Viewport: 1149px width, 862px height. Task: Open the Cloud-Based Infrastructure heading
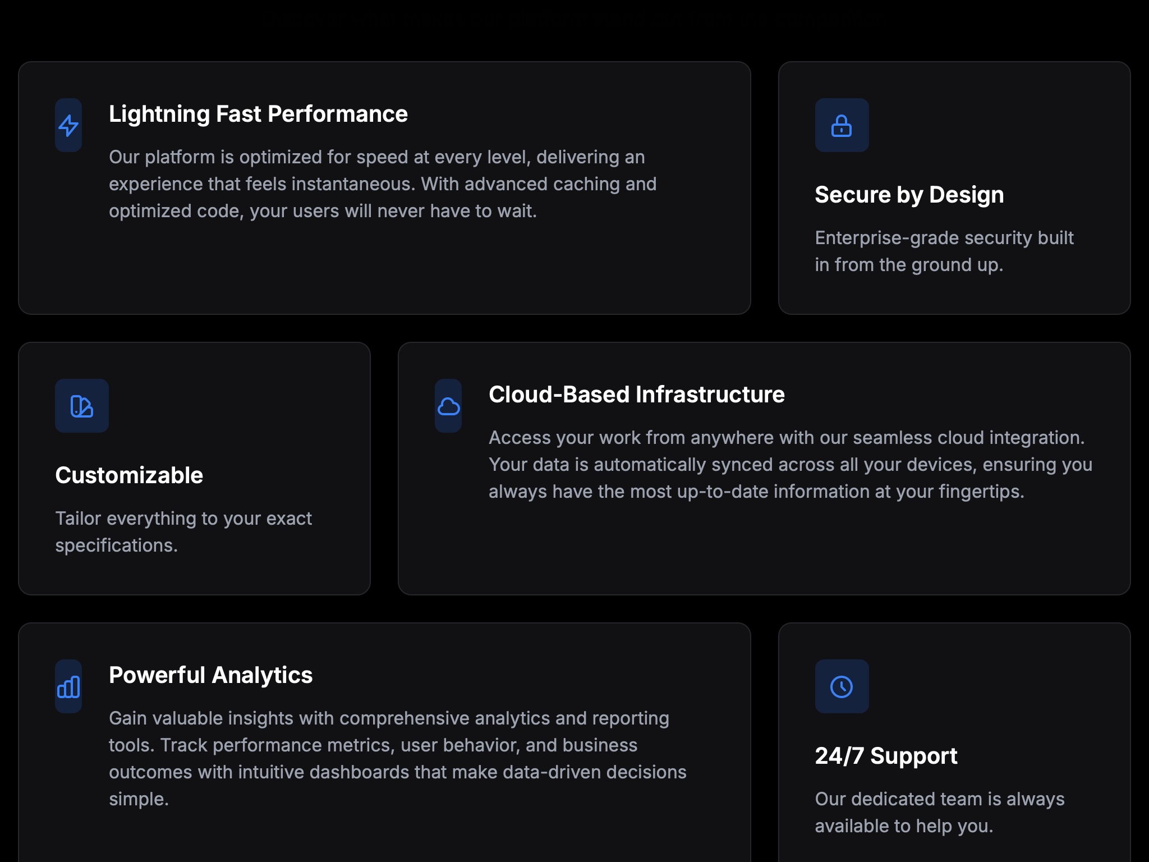tap(636, 395)
